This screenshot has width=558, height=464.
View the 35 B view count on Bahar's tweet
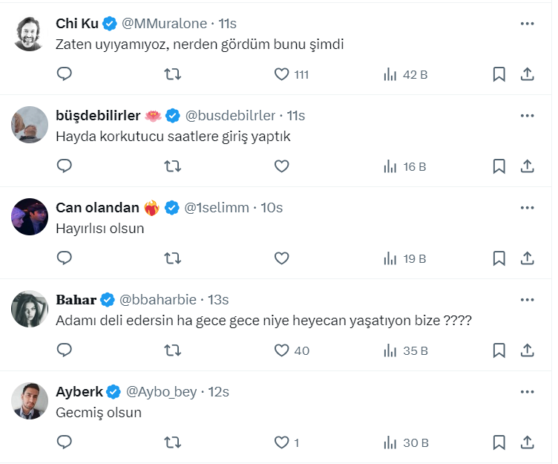[x=404, y=350]
